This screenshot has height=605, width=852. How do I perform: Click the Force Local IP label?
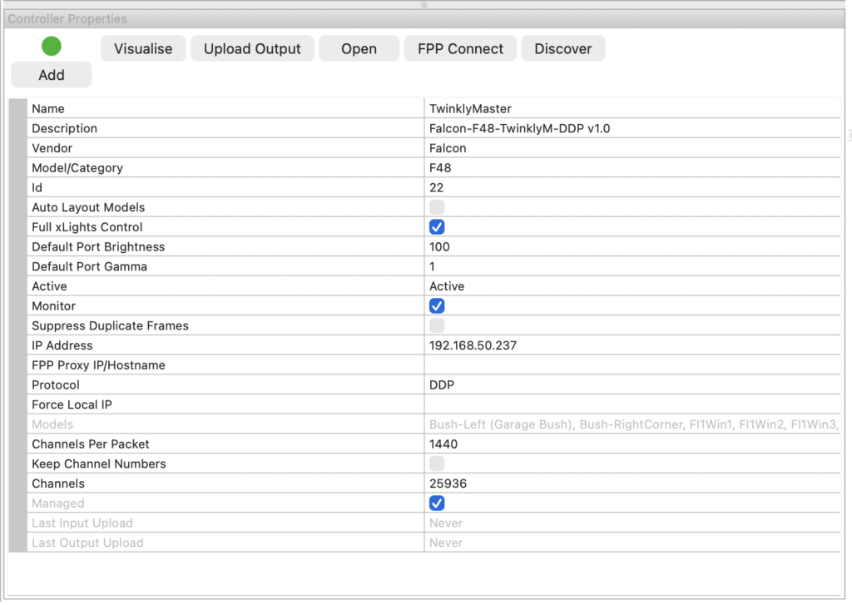coord(72,404)
